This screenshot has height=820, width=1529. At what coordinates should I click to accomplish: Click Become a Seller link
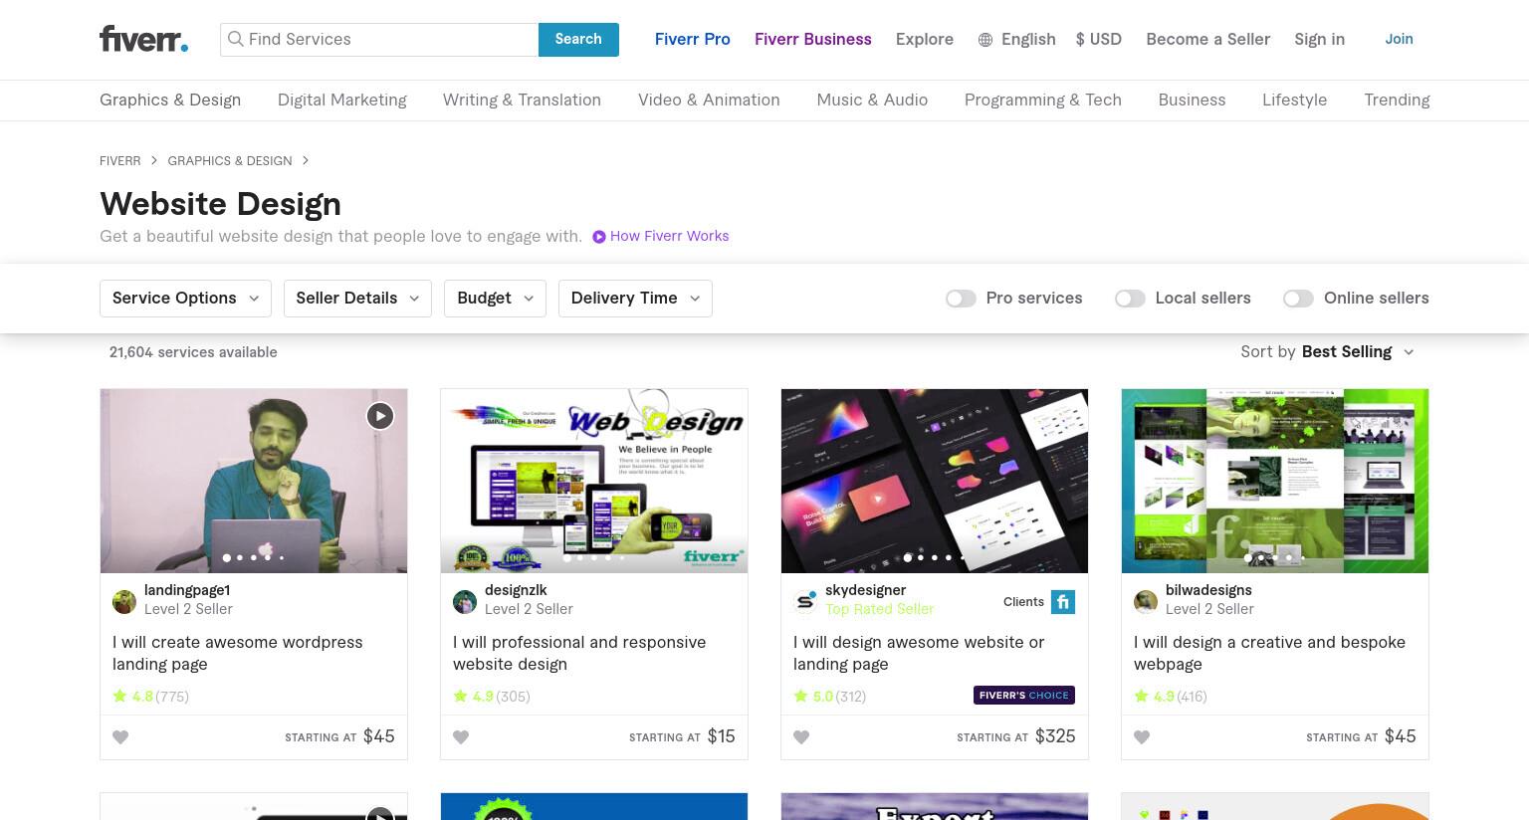click(1207, 39)
